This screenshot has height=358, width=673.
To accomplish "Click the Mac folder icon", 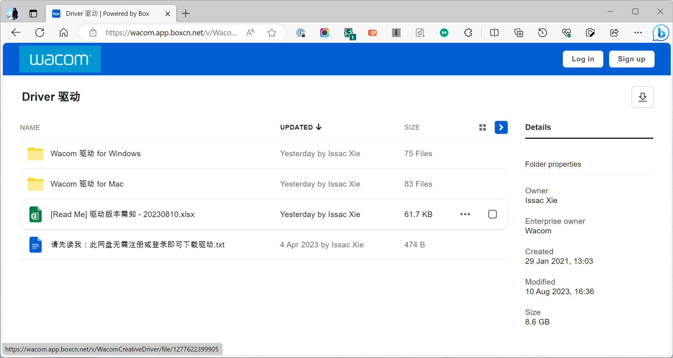I will [x=35, y=184].
